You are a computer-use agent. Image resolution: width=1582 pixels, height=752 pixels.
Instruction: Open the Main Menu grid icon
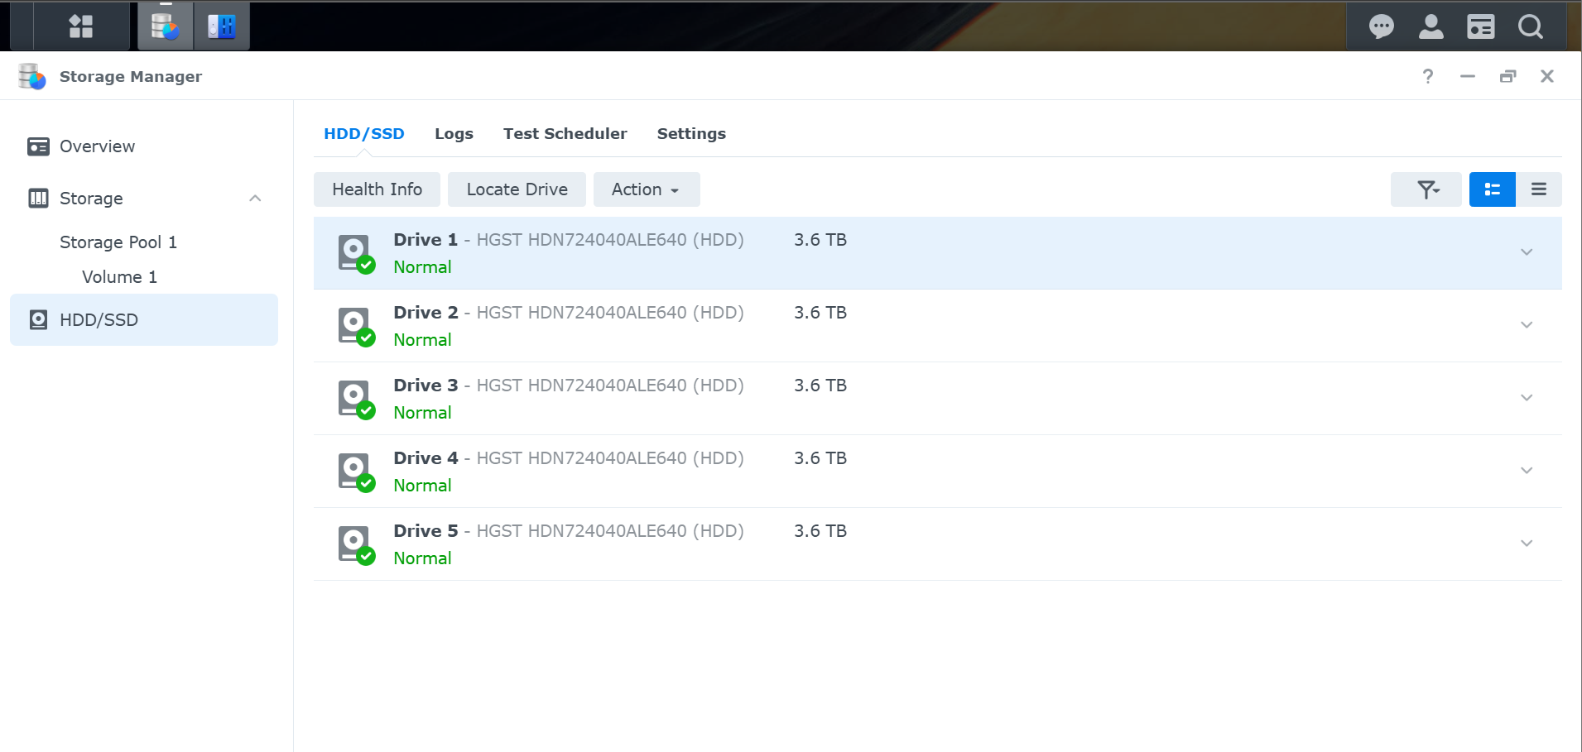pos(80,26)
